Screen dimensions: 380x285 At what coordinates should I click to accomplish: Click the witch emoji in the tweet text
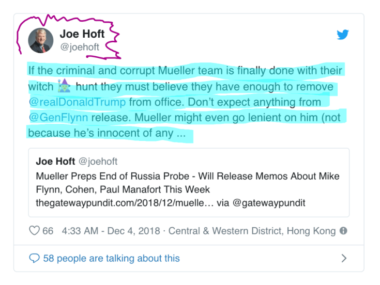click(64, 86)
